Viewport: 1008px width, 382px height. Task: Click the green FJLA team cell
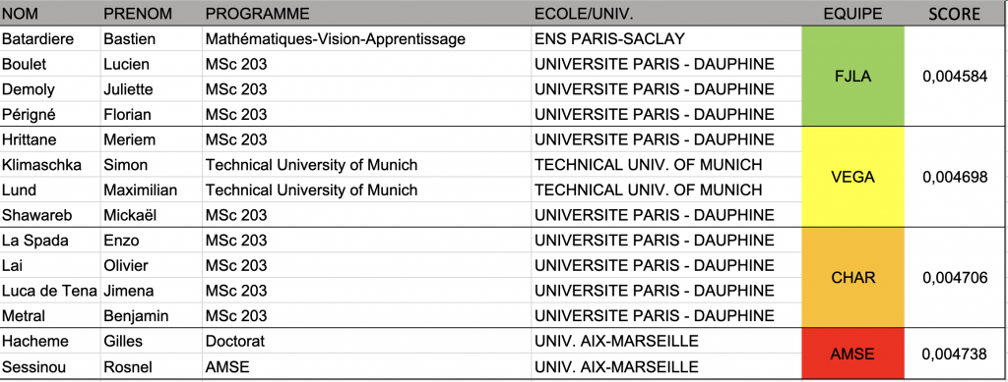[x=853, y=77]
